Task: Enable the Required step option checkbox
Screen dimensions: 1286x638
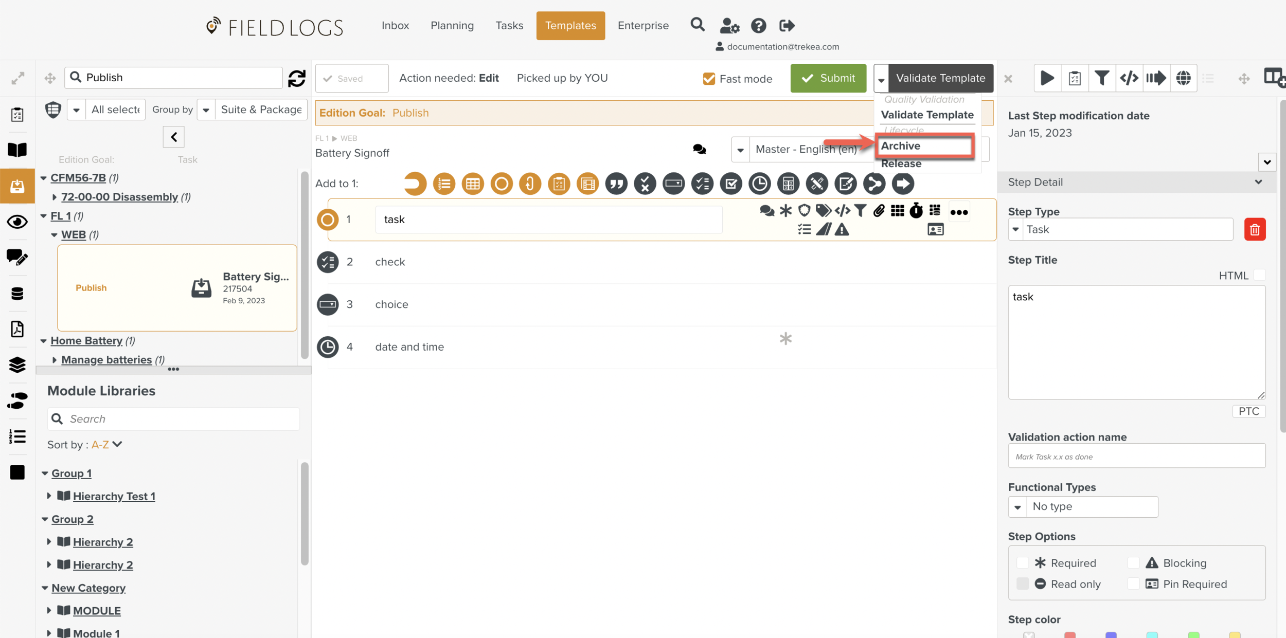Action: [x=1023, y=563]
